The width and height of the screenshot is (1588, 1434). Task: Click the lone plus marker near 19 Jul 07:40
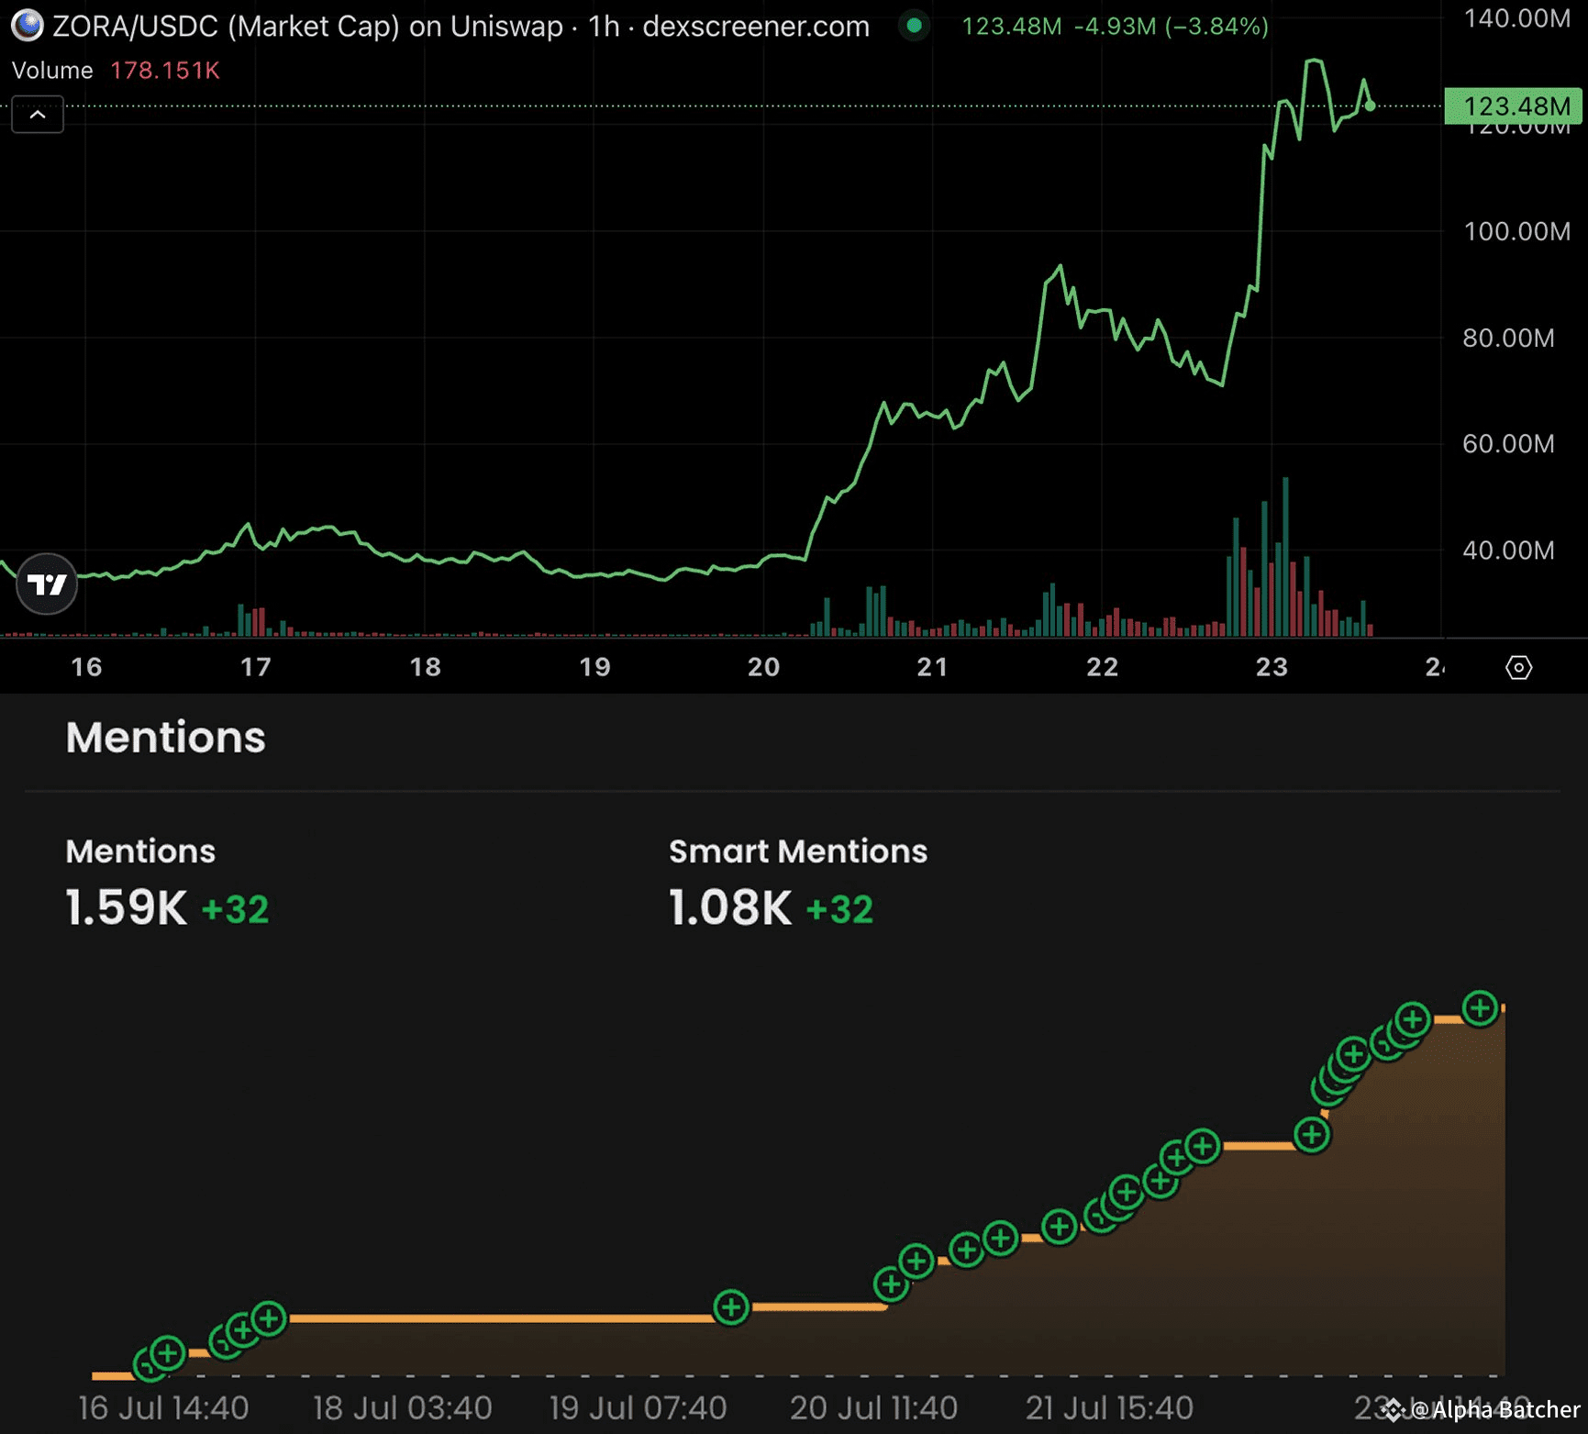point(731,1306)
